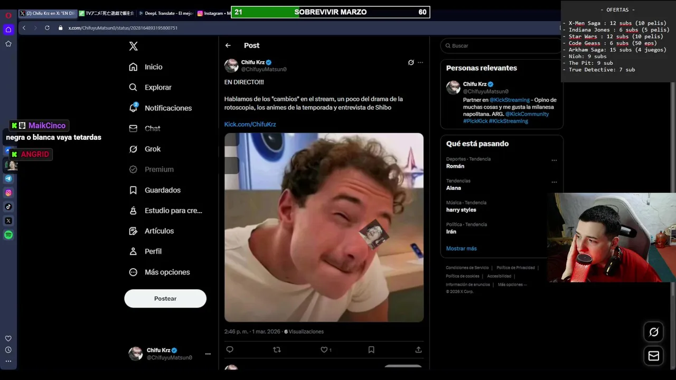Open Explorar in the X sidebar
Viewport: 676px width, 380px height.
click(151, 88)
